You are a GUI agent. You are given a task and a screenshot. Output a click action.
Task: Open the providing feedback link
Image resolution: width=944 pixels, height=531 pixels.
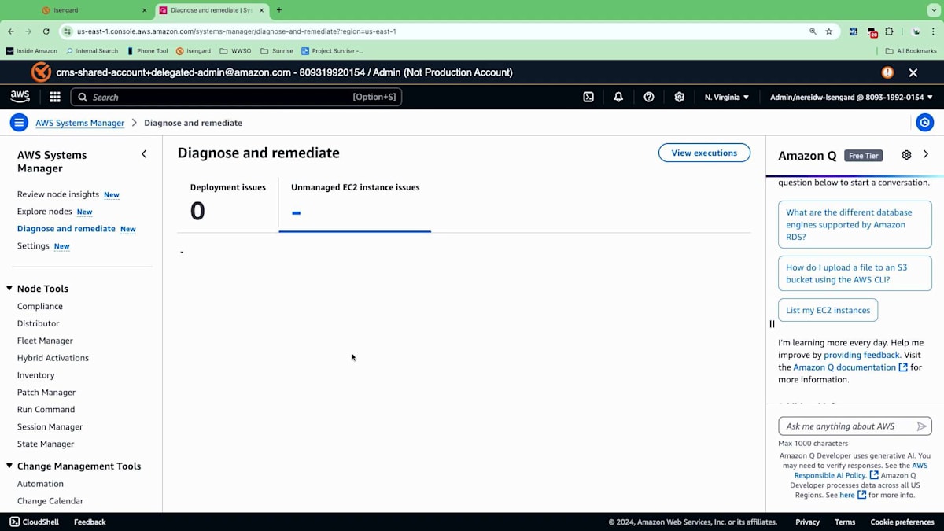coord(861,355)
